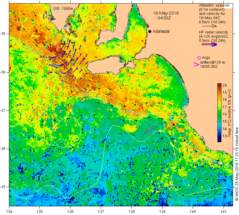This screenshot has width=239, height=215.
Task: Click the 1000m depth contour label
Action: pos(67,9)
